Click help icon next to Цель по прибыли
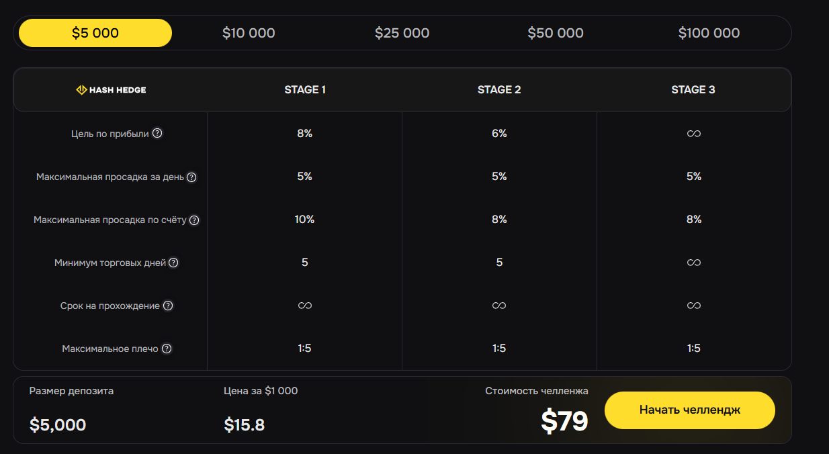This screenshot has height=454, width=829. 157,133
